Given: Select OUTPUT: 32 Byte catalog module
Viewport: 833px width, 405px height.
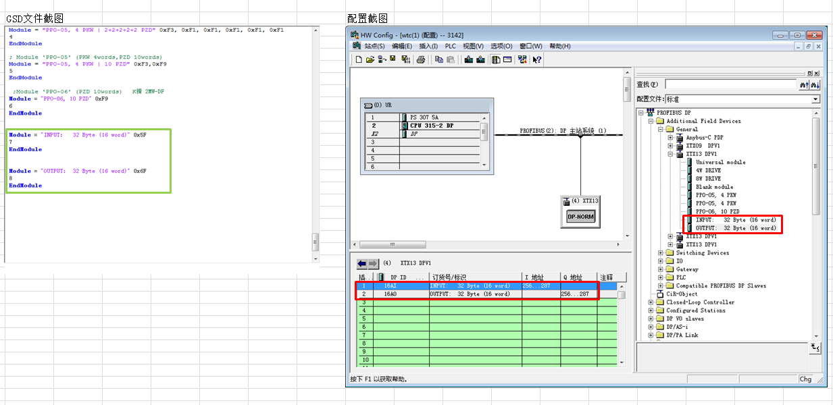Looking at the screenshot, I should pyautogui.click(x=736, y=228).
